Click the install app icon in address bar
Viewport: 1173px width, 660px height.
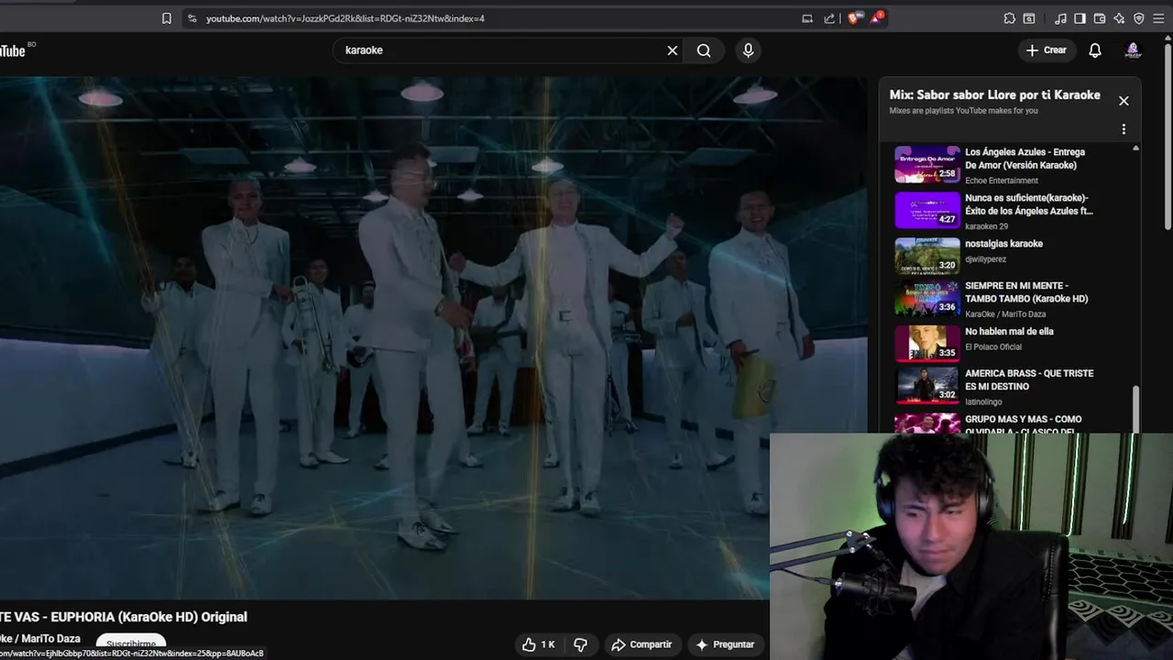pyautogui.click(x=807, y=18)
